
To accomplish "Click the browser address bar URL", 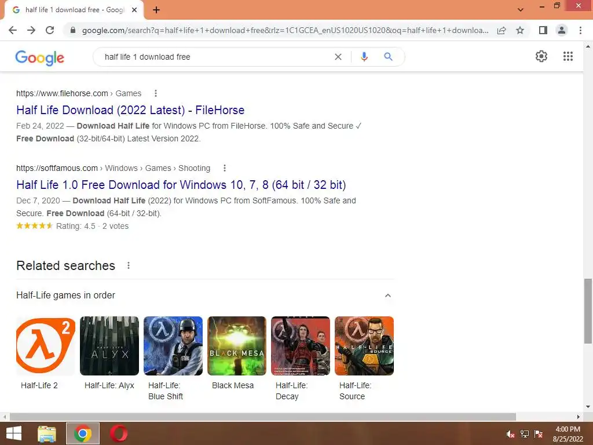I will click(x=285, y=30).
